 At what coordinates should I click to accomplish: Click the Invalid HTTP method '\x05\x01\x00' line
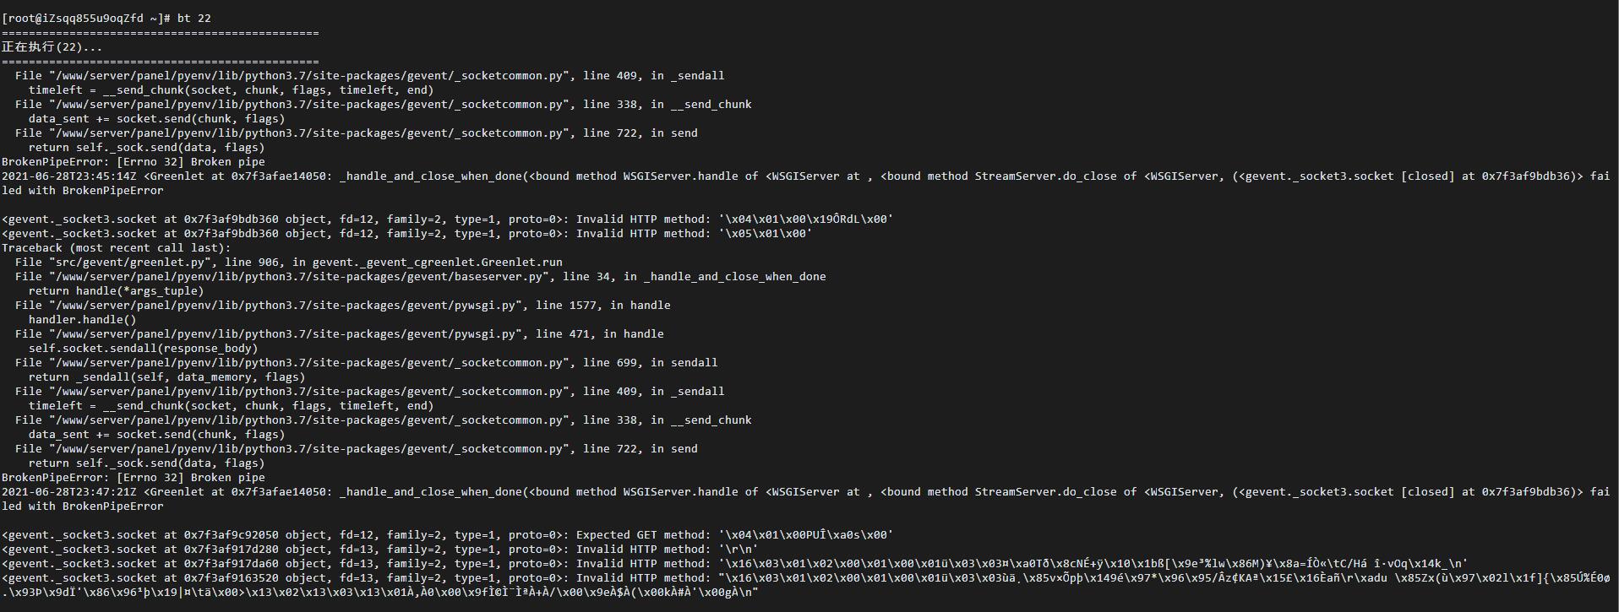(x=407, y=233)
